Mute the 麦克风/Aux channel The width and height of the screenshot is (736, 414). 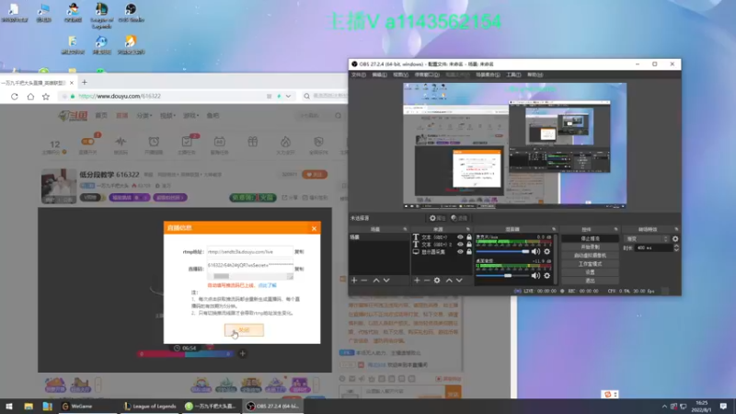(535, 251)
